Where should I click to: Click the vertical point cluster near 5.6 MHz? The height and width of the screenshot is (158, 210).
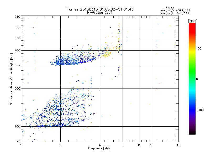tap(119, 39)
